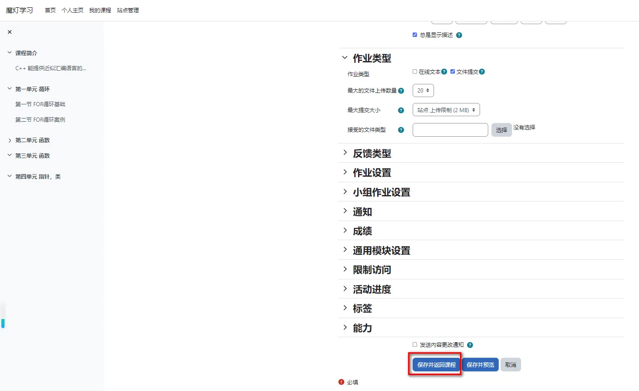Image resolution: width=639 pixels, height=391 pixels.
Task: Focus the 接受的文件类型 text field
Action: click(x=450, y=130)
